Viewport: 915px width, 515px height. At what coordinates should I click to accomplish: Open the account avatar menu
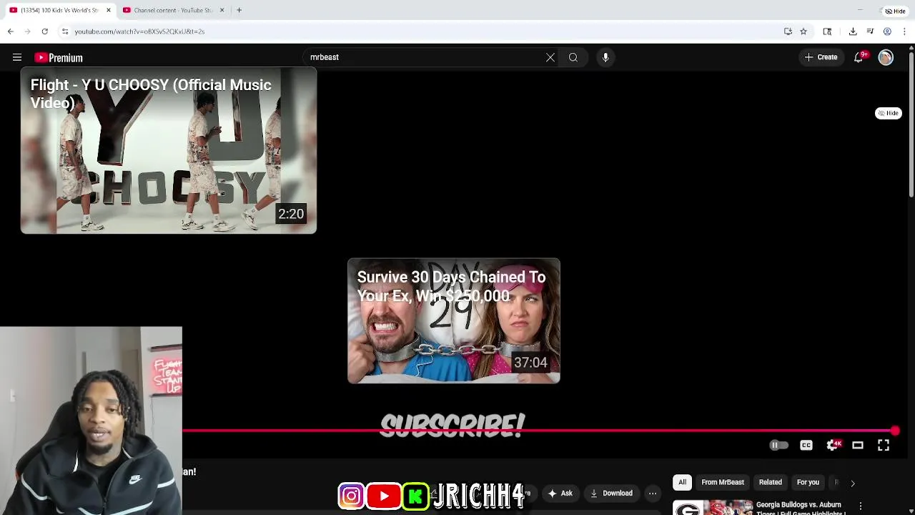886,57
